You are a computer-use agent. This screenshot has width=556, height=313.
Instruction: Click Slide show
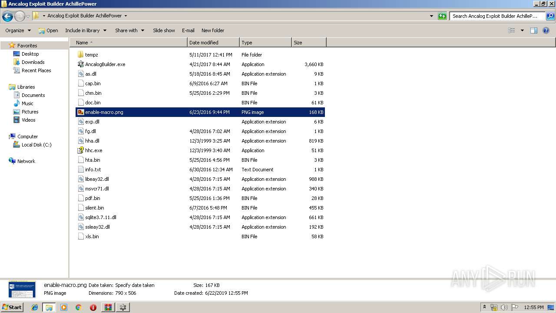164,30
